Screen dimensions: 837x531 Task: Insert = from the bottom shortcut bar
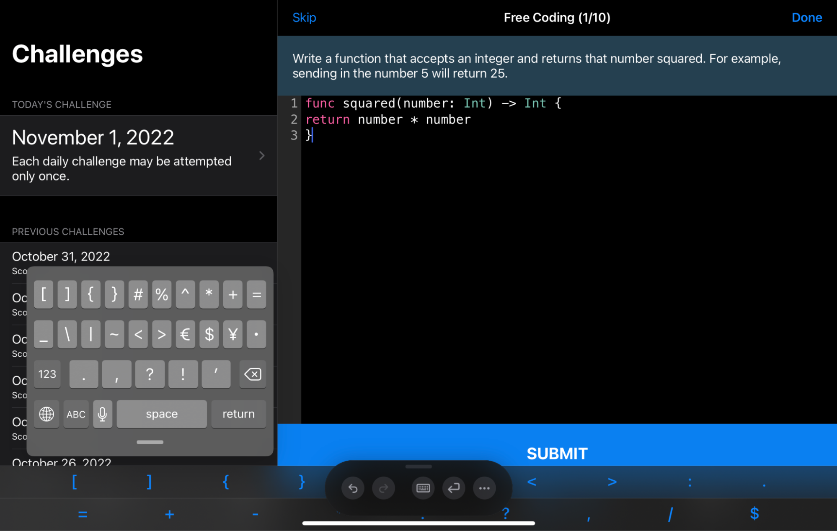point(83,514)
